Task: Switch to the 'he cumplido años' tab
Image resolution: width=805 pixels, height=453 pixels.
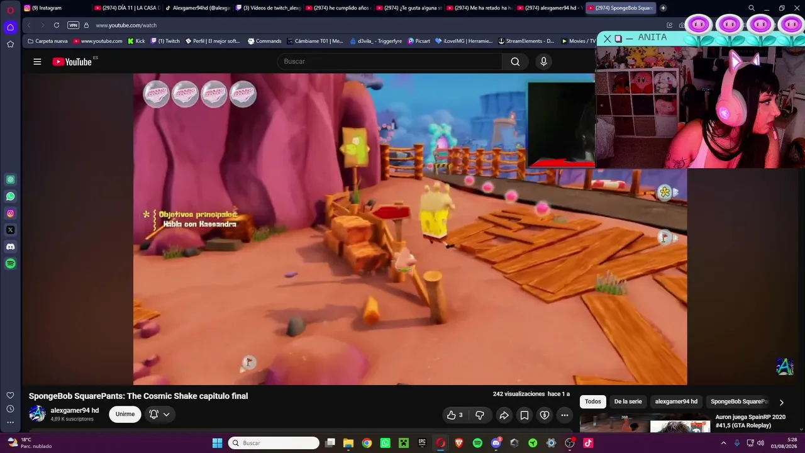Action: point(339,8)
